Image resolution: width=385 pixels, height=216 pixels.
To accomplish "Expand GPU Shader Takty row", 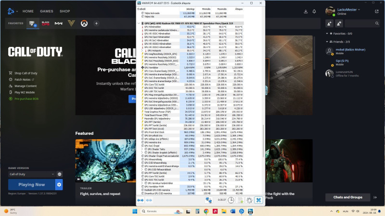I will point(142,149).
